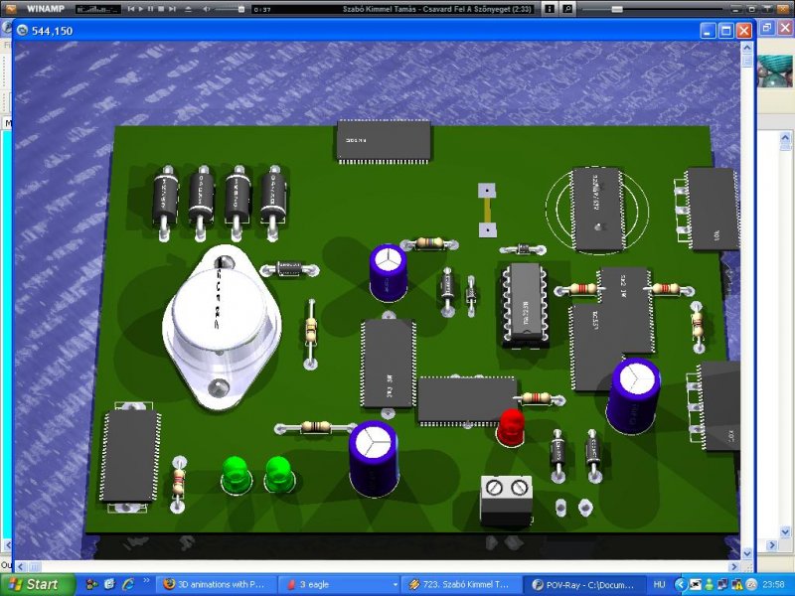The height and width of the screenshot is (596, 795).
Task: Open the Winamp main menu icon
Action: coord(10,9)
